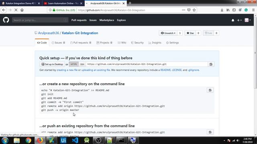257x144 pixels.
Task: Open the GitHub home logo
Action: (6, 20)
